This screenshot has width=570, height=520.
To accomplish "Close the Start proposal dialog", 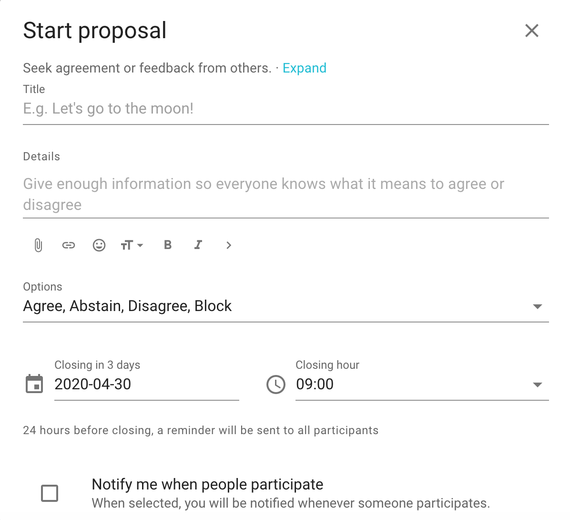I will pos(532,31).
